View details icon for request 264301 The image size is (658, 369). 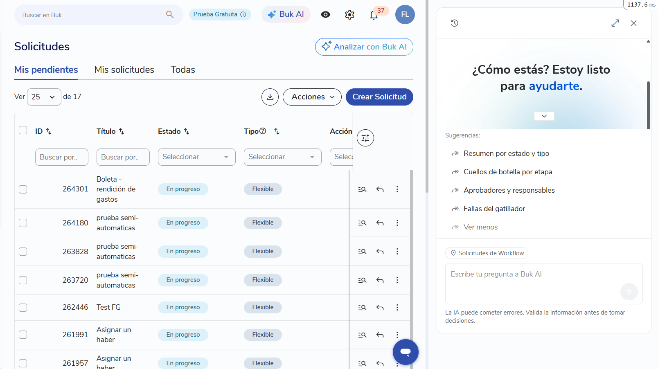pos(362,189)
